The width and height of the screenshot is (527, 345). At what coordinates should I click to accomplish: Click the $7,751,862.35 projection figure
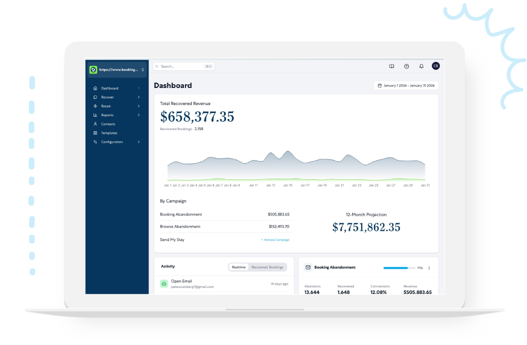point(366,227)
